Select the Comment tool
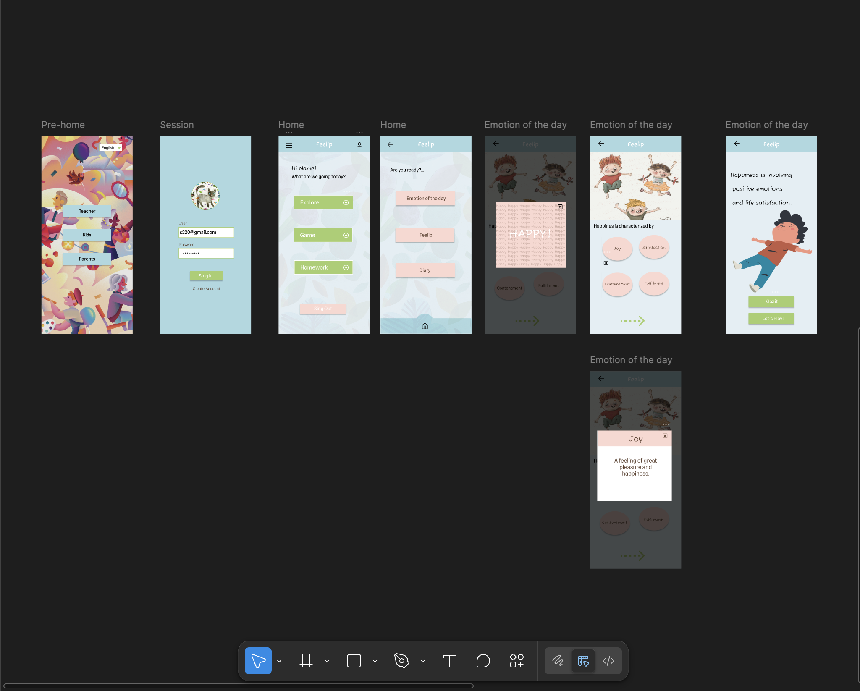Viewport: 860px width, 691px height. click(483, 661)
